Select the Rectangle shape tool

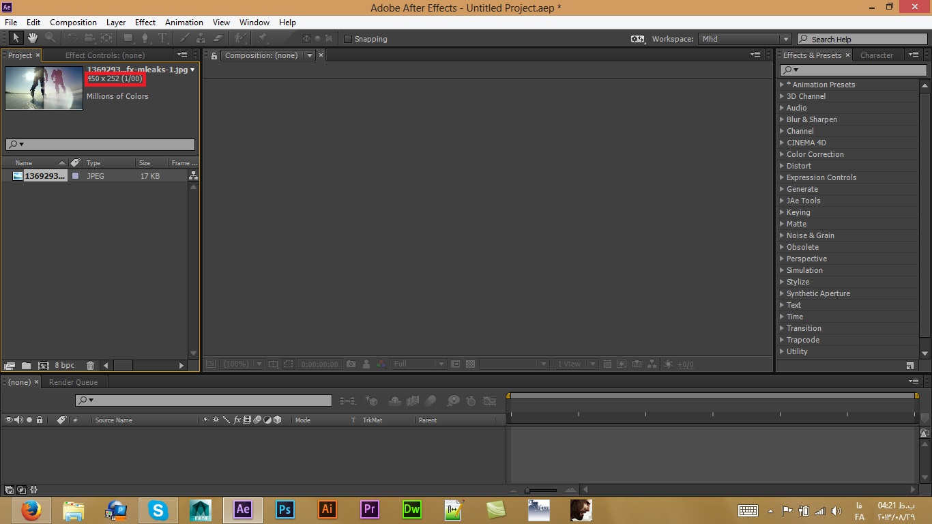128,38
